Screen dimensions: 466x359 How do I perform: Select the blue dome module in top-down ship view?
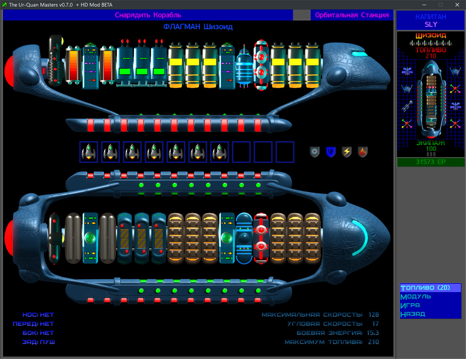coord(244,238)
